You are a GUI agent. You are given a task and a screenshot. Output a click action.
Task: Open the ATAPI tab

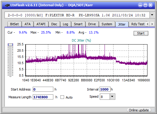[x=41, y=24]
